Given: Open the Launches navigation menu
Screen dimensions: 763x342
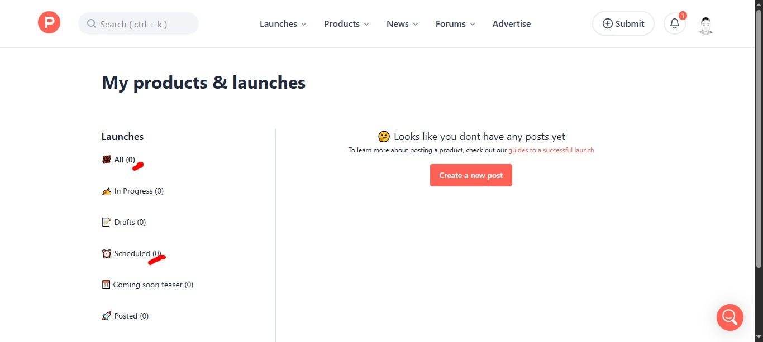Looking at the screenshot, I should point(283,23).
